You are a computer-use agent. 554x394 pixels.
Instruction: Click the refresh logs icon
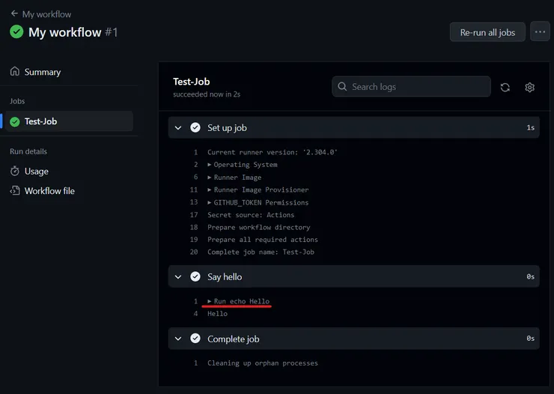click(505, 87)
